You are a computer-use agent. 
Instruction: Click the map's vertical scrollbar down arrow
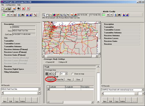pos(99,54)
